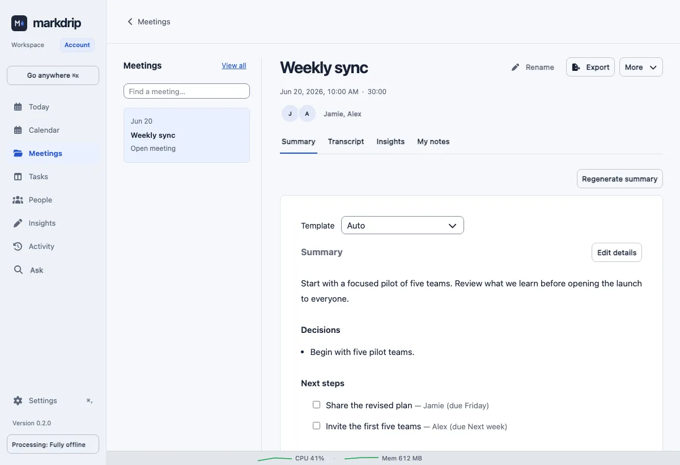Click Alex (due Next week) assignee text
The image size is (680, 465).
(x=470, y=426)
